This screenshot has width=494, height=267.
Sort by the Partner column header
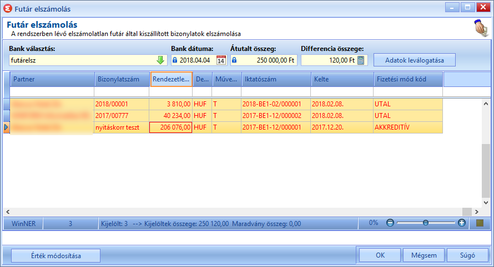52,79
